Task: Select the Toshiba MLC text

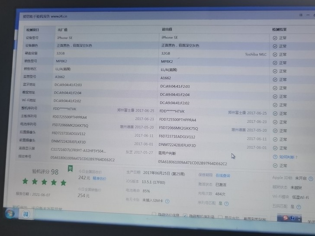Action: point(256,54)
